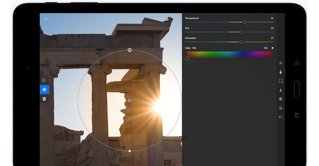
Task: Click the Temperature value 35
Action: coord(272,18)
